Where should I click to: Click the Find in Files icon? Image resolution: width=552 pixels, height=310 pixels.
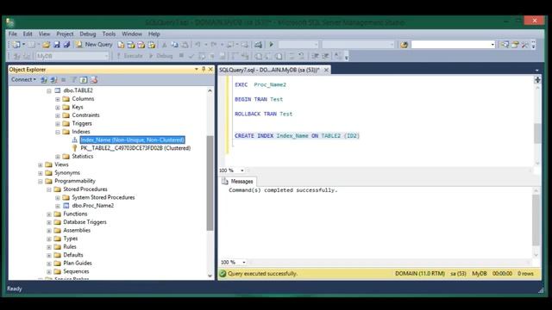(x=404, y=45)
